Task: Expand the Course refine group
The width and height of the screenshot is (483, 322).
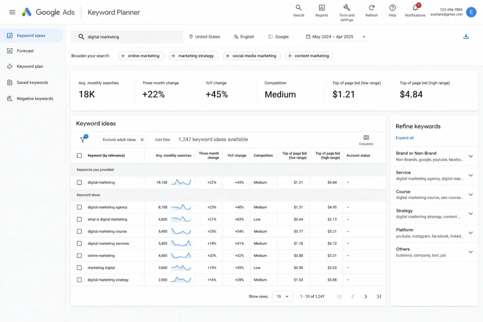Action: (470, 194)
